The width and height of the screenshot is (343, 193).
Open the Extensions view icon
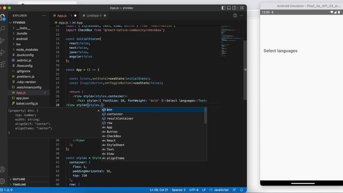click(3, 64)
